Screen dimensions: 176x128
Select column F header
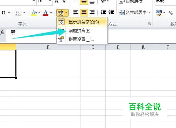[166, 47]
